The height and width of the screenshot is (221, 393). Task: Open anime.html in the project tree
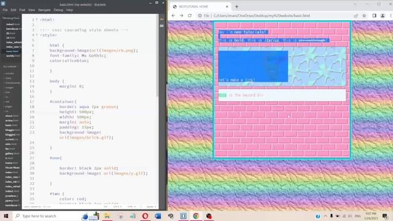12,120
